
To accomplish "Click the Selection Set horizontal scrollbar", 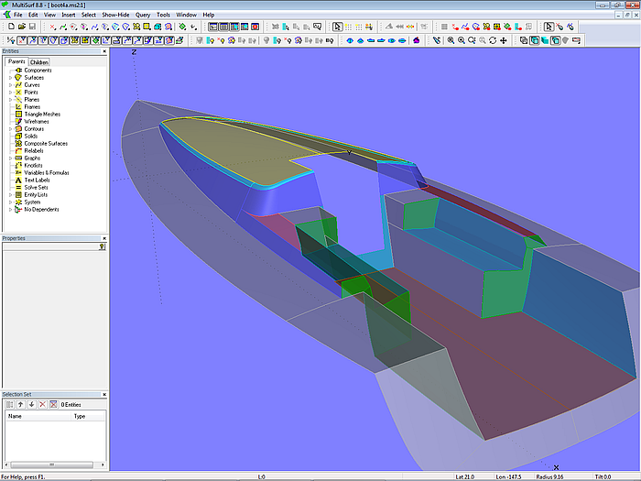I will click(50, 465).
